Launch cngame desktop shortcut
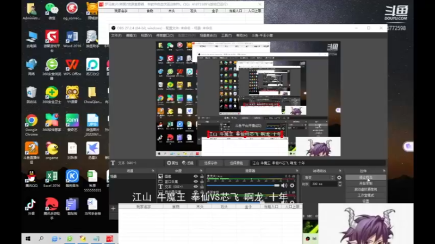435x244 pixels. [52, 151]
